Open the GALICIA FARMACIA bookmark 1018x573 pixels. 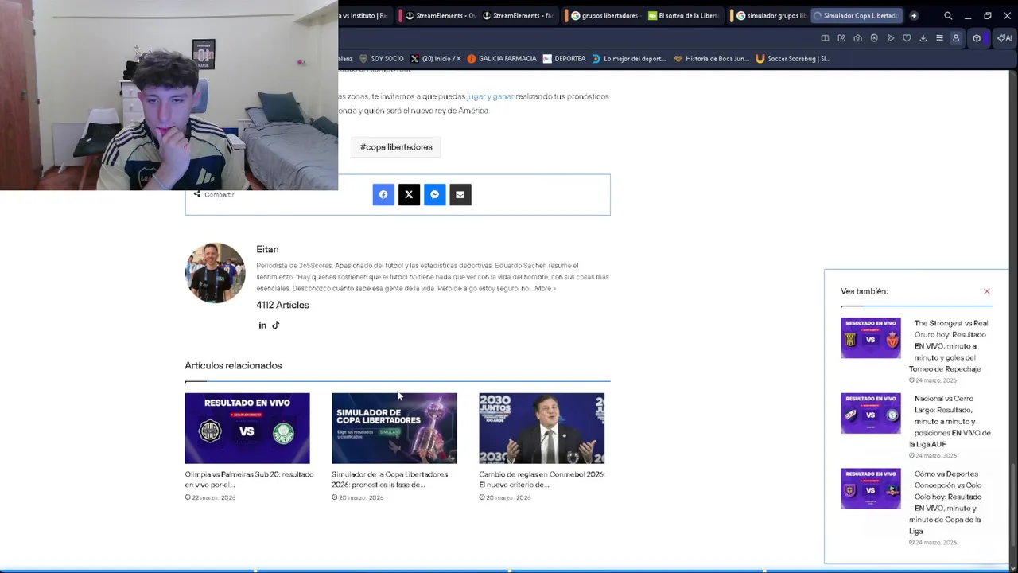click(x=501, y=58)
